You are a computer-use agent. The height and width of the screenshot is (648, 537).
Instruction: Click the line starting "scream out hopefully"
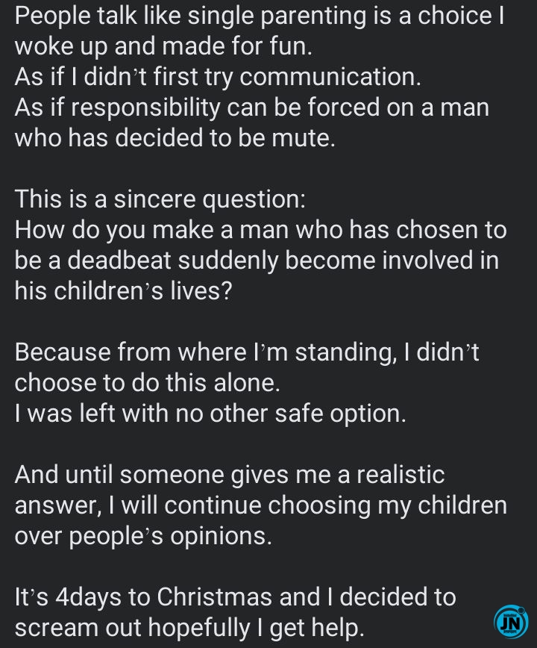pyautogui.click(x=189, y=627)
